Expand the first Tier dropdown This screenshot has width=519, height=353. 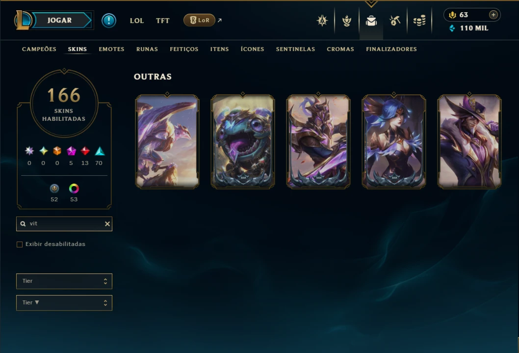pos(64,281)
